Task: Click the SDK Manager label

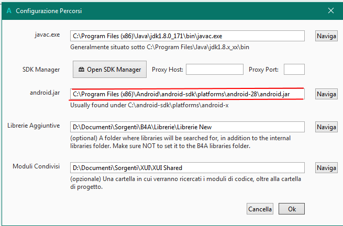Action: click(x=41, y=69)
